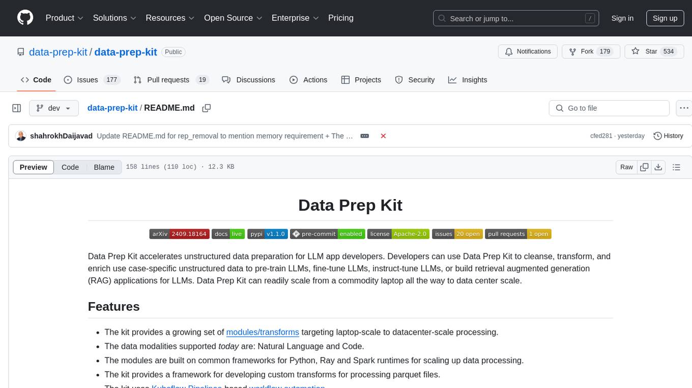Image resolution: width=692 pixels, height=388 pixels.
Task: Click the Sign up button
Action: tap(665, 18)
